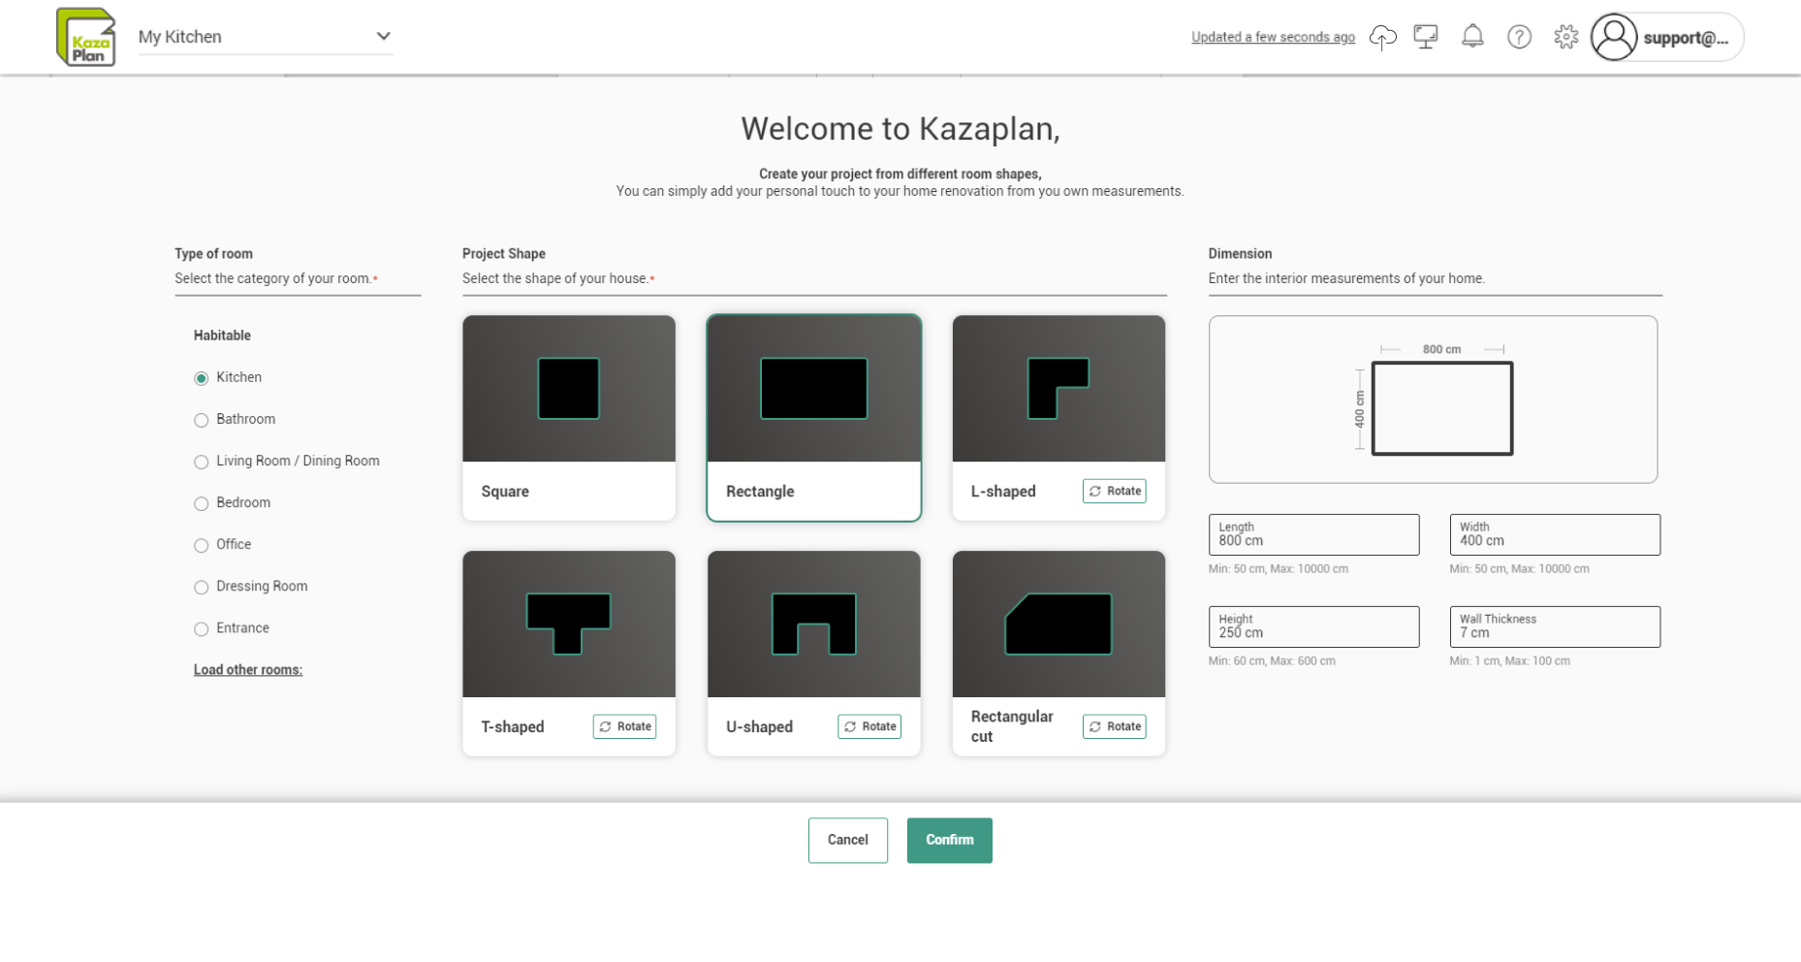This screenshot has height=962, width=1801.
Task: Click the 'Updated a few seconds ago' link
Action: point(1273,37)
